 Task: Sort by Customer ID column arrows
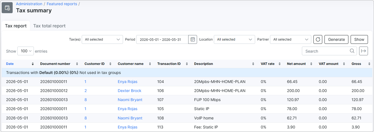(x=110, y=64)
